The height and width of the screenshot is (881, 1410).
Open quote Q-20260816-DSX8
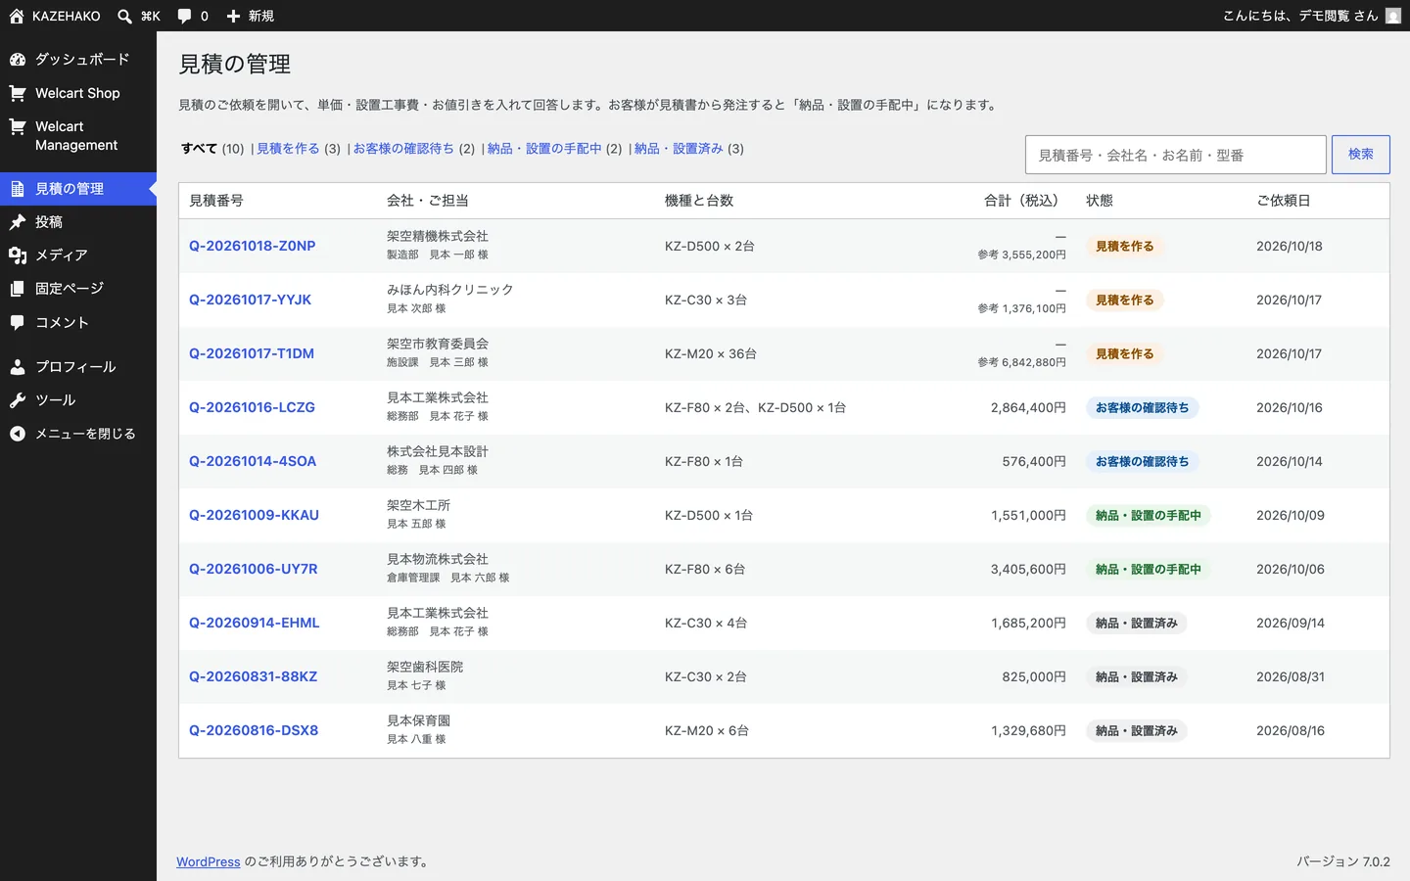click(254, 730)
